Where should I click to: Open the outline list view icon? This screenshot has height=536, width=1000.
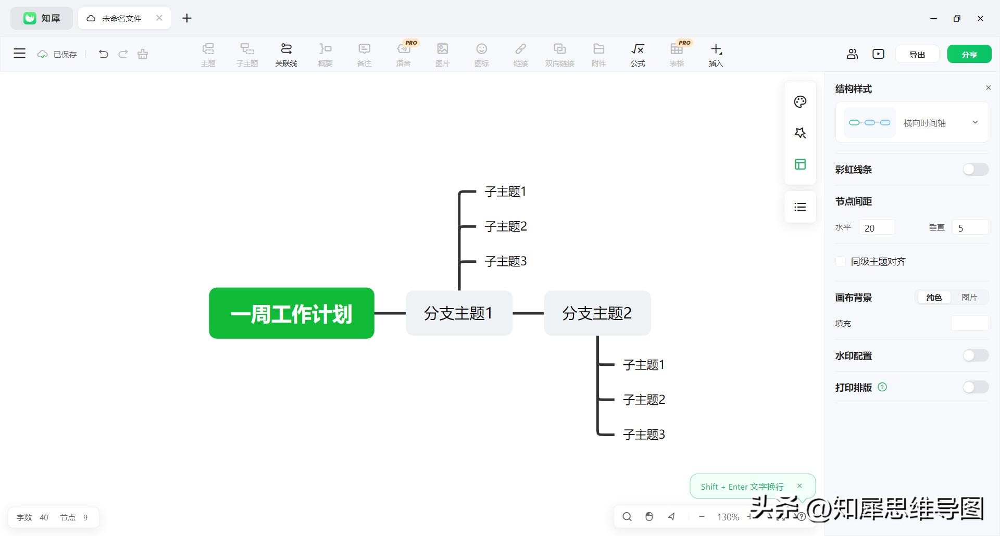click(800, 207)
